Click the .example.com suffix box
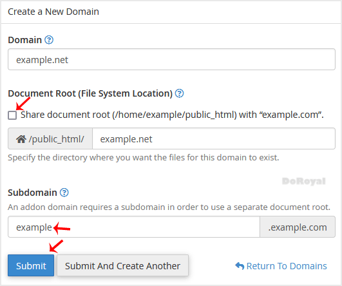This screenshot has height=286, width=342. point(298,227)
